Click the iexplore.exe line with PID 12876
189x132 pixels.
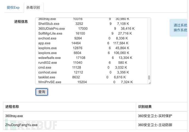pyautogui.click(x=84, y=48)
